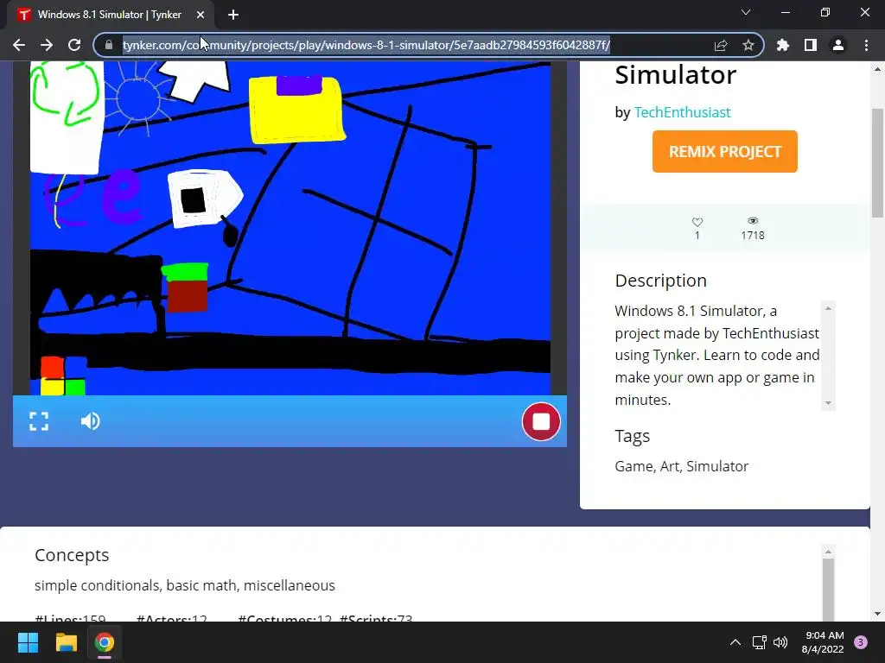Open File Explorer from the taskbar
885x663 pixels.
click(66, 642)
